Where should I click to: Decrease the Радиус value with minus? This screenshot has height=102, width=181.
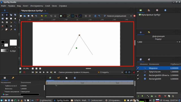tap(177, 42)
